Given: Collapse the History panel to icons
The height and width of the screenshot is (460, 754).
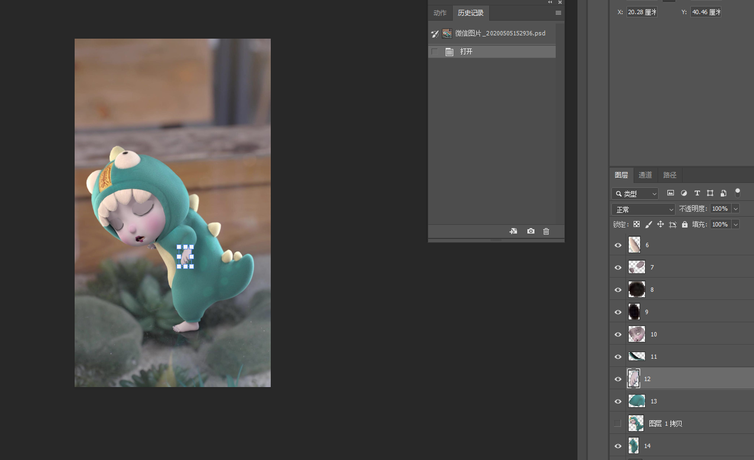Looking at the screenshot, I should (550, 2).
